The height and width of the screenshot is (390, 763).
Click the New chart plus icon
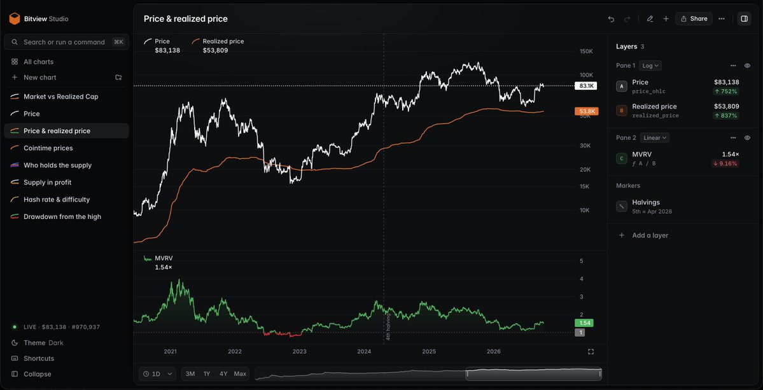15,78
